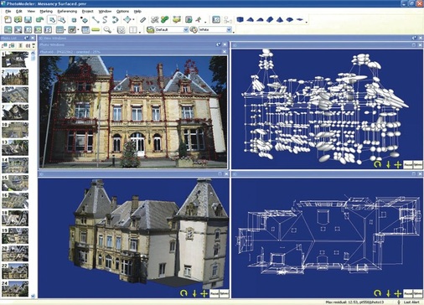Click the yellow measurement bar icon
This screenshot has height=305, width=424.
(x=96, y=29)
